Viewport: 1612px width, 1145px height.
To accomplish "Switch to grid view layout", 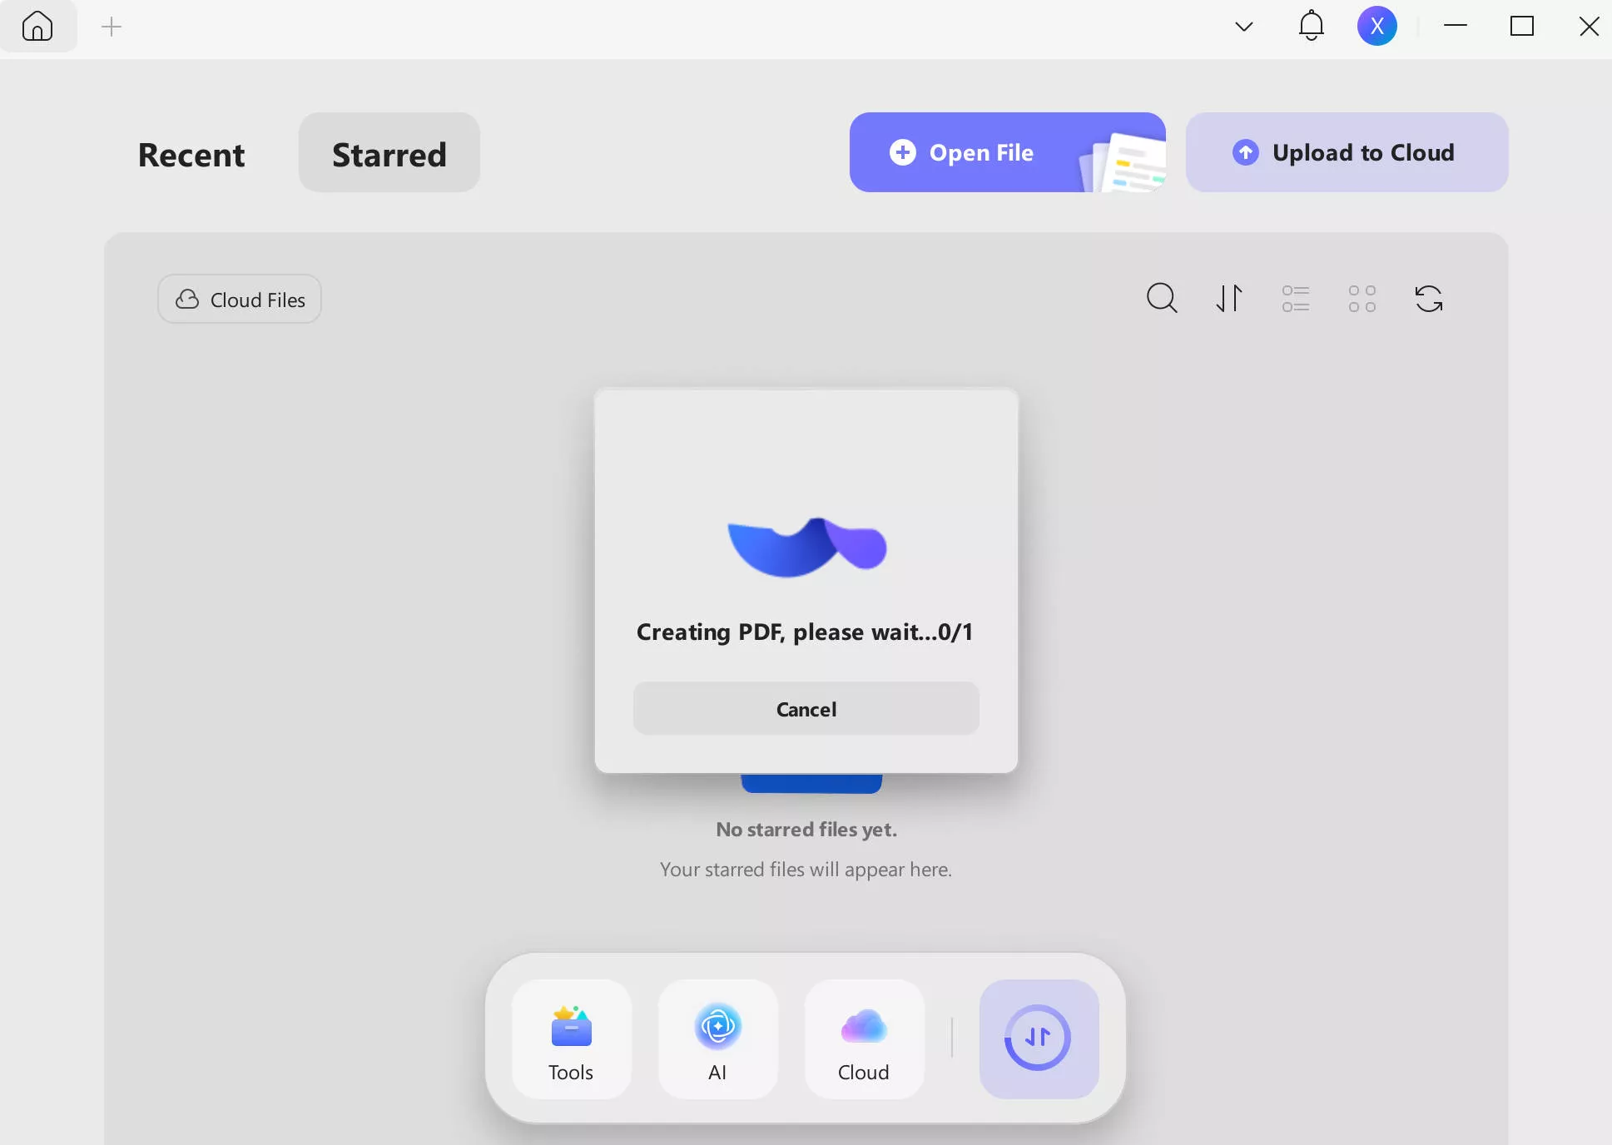I will point(1362,298).
